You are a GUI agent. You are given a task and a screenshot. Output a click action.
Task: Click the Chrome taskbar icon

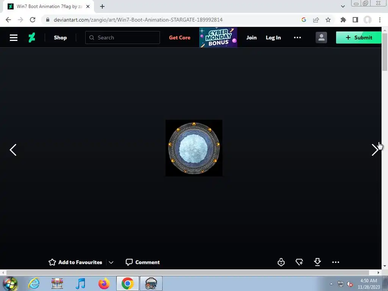click(x=128, y=283)
